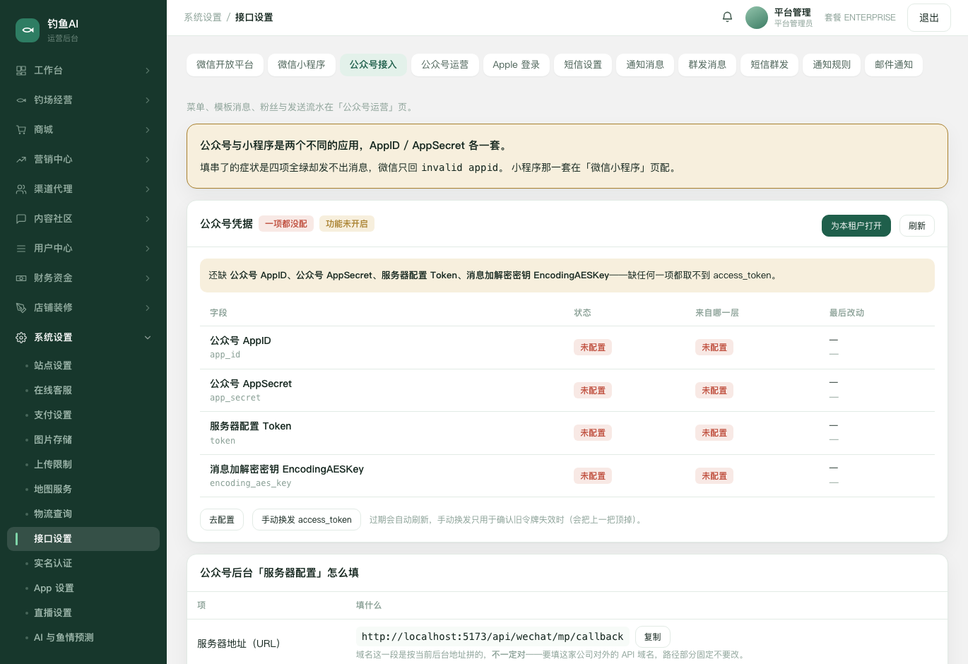Viewport: 968px width, 664px height.
Task: Click the 营销中心 trend icon
Action: coord(21,160)
